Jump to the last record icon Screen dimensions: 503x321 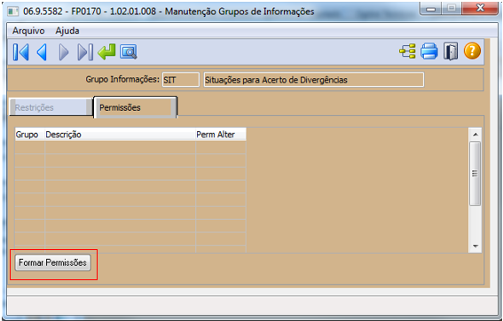pyautogui.click(x=85, y=51)
